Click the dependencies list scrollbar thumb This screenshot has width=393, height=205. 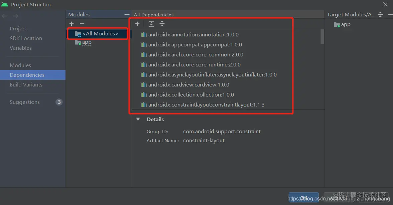click(x=322, y=37)
